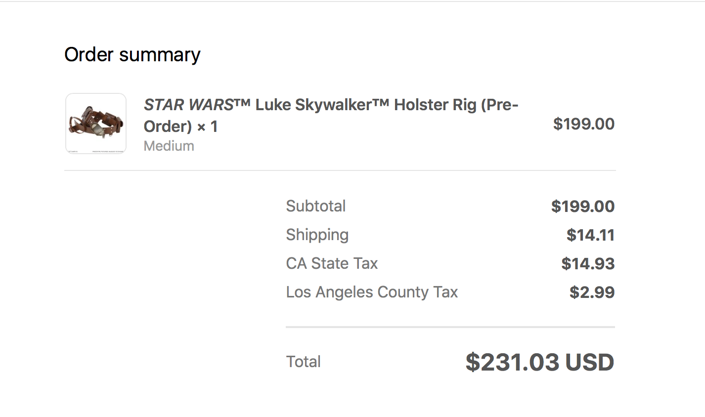Screen dimensions: 705x417
Task: Click the Shipping label
Action: [317, 235]
